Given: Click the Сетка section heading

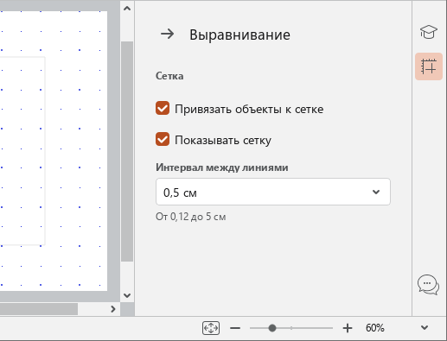Looking at the screenshot, I should [169, 76].
